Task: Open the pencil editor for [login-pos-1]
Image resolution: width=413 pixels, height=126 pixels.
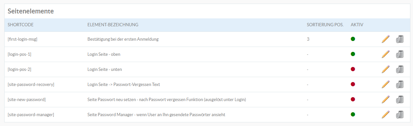Action: (x=386, y=54)
